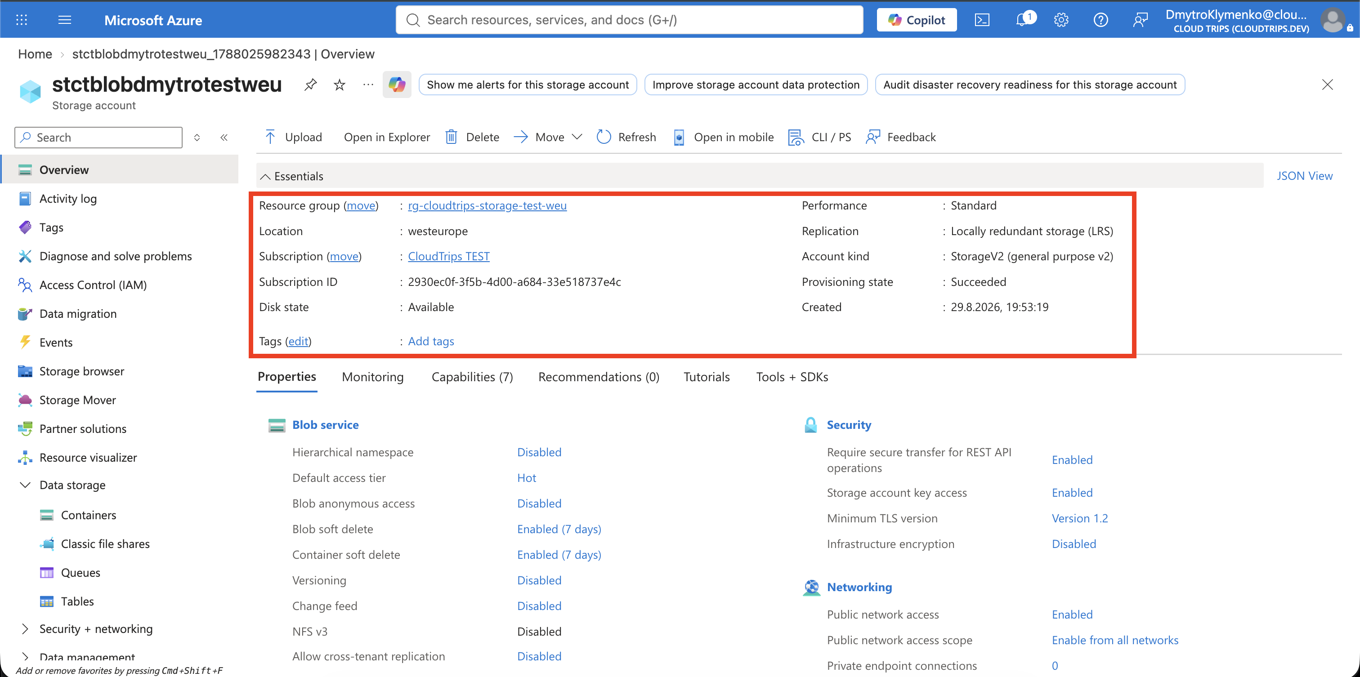Viewport: 1360px width, 677px height.
Task: Click Home in the breadcrumb
Action: pyautogui.click(x=35, y=54)
